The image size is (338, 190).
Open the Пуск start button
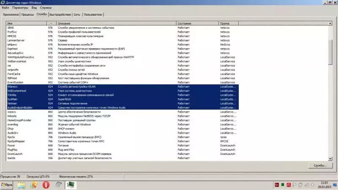[x=7, y=185]
